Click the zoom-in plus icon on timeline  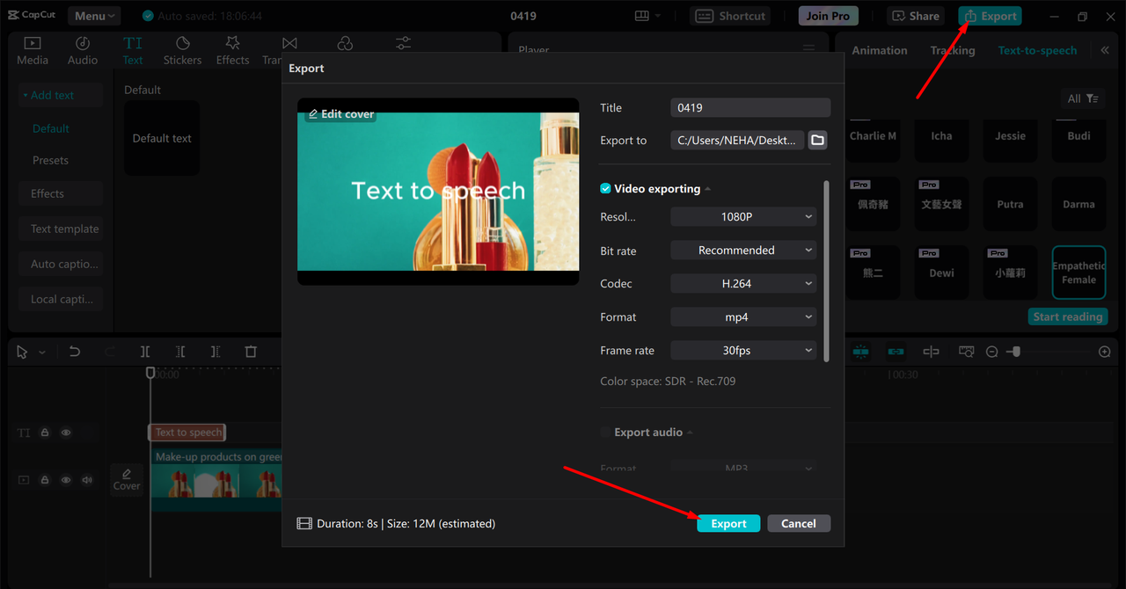point(1105,352)
